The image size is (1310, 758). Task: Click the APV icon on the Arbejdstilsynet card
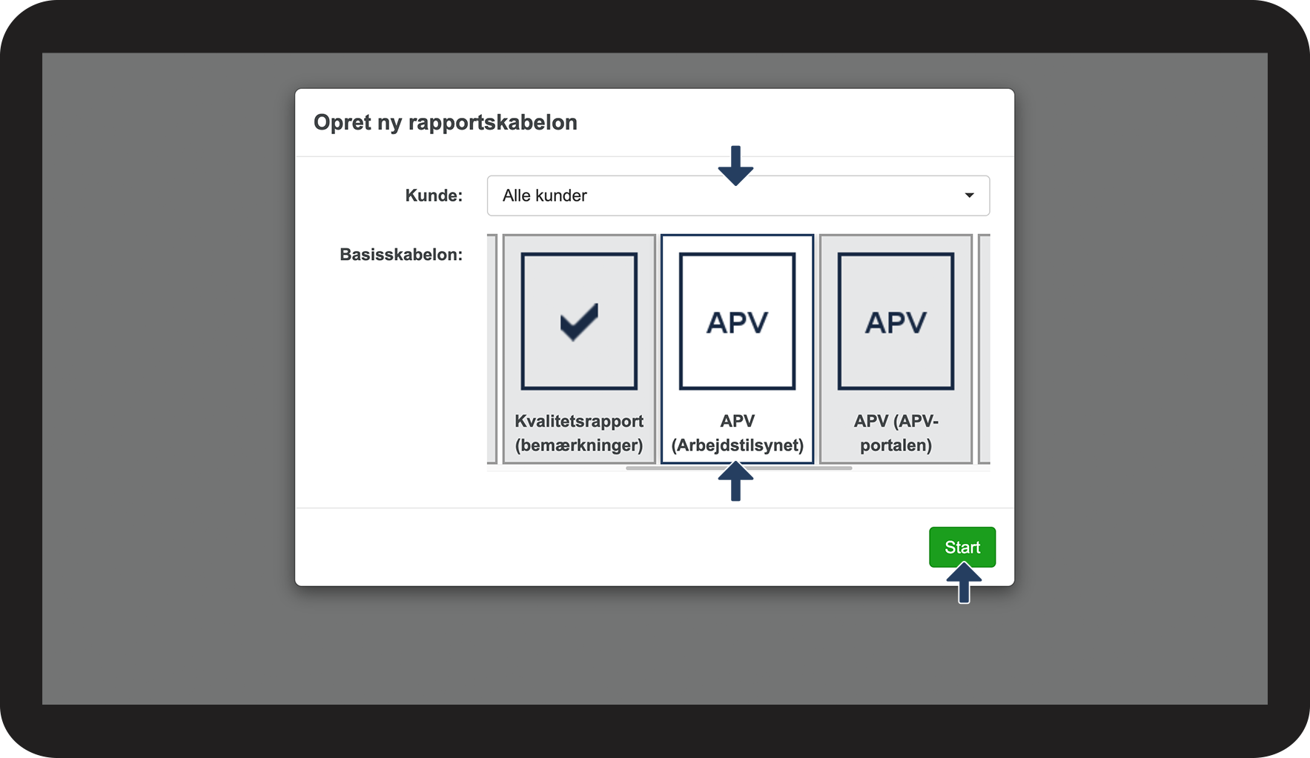737,321
